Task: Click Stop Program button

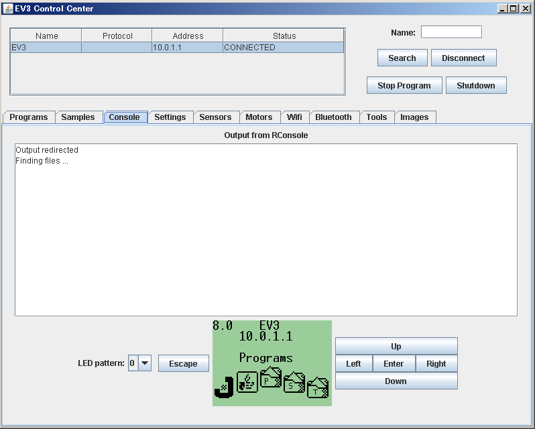Action: tap(404, 85)
